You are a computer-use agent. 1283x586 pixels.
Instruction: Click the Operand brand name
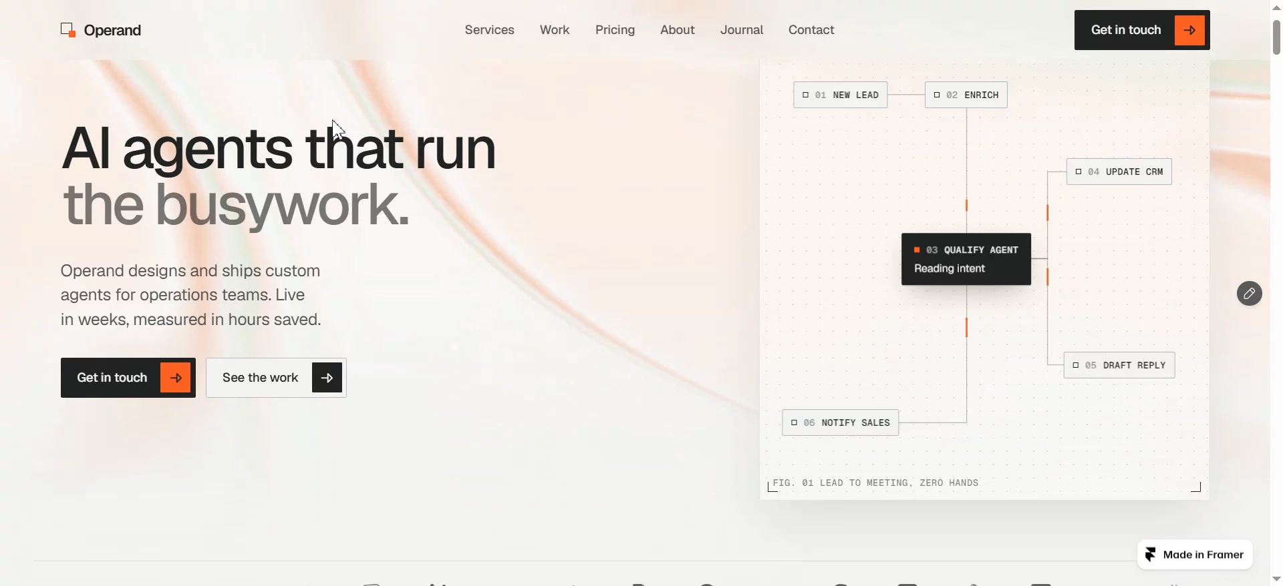click(112, 30)
